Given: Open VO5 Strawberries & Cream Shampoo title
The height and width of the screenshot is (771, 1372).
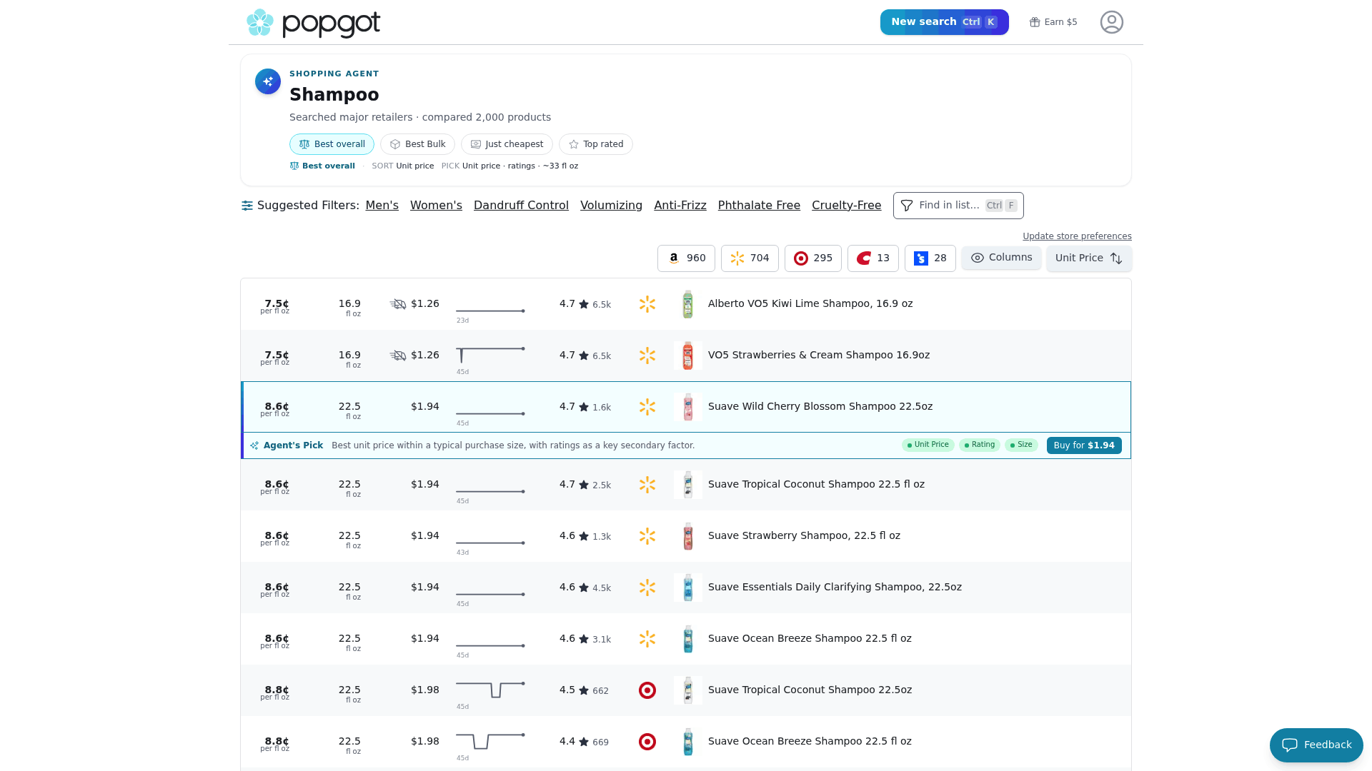Looking at the screenshot, I should point(819,355).
